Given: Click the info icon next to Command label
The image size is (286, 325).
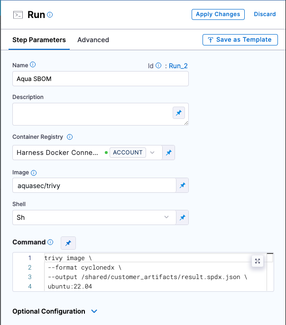Looking at the screenshot, I should tap(51, 242).
